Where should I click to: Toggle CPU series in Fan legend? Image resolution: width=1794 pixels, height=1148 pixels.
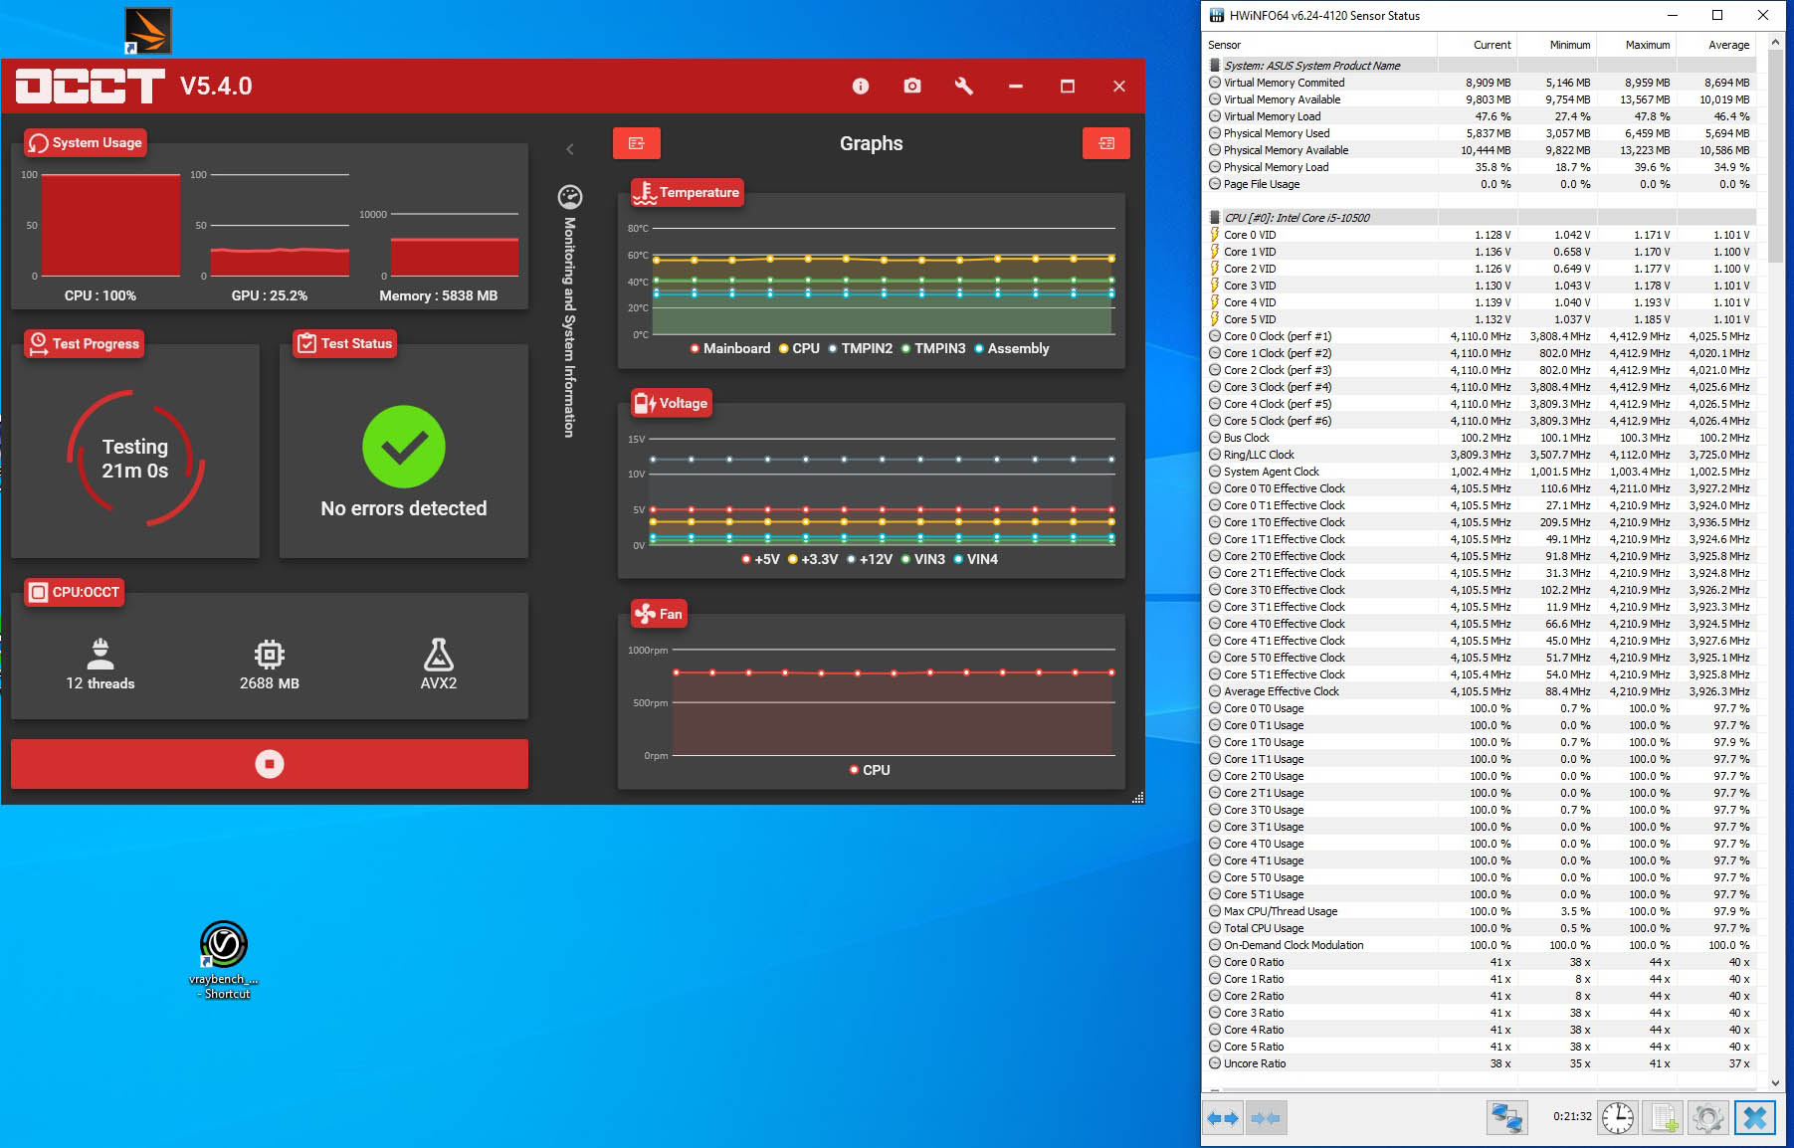pos(870,770)
